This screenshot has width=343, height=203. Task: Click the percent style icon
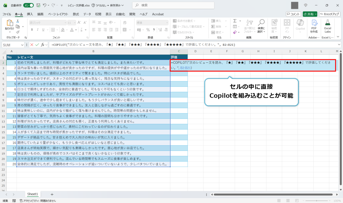coord(148,30)
